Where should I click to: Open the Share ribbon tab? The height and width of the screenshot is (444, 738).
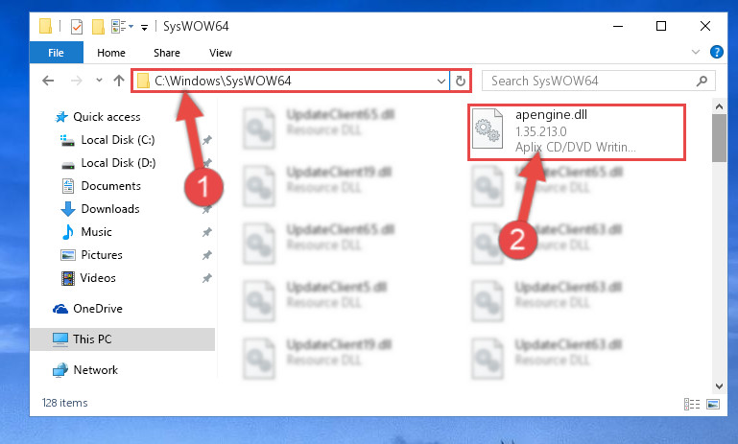[x=167, y=53]
